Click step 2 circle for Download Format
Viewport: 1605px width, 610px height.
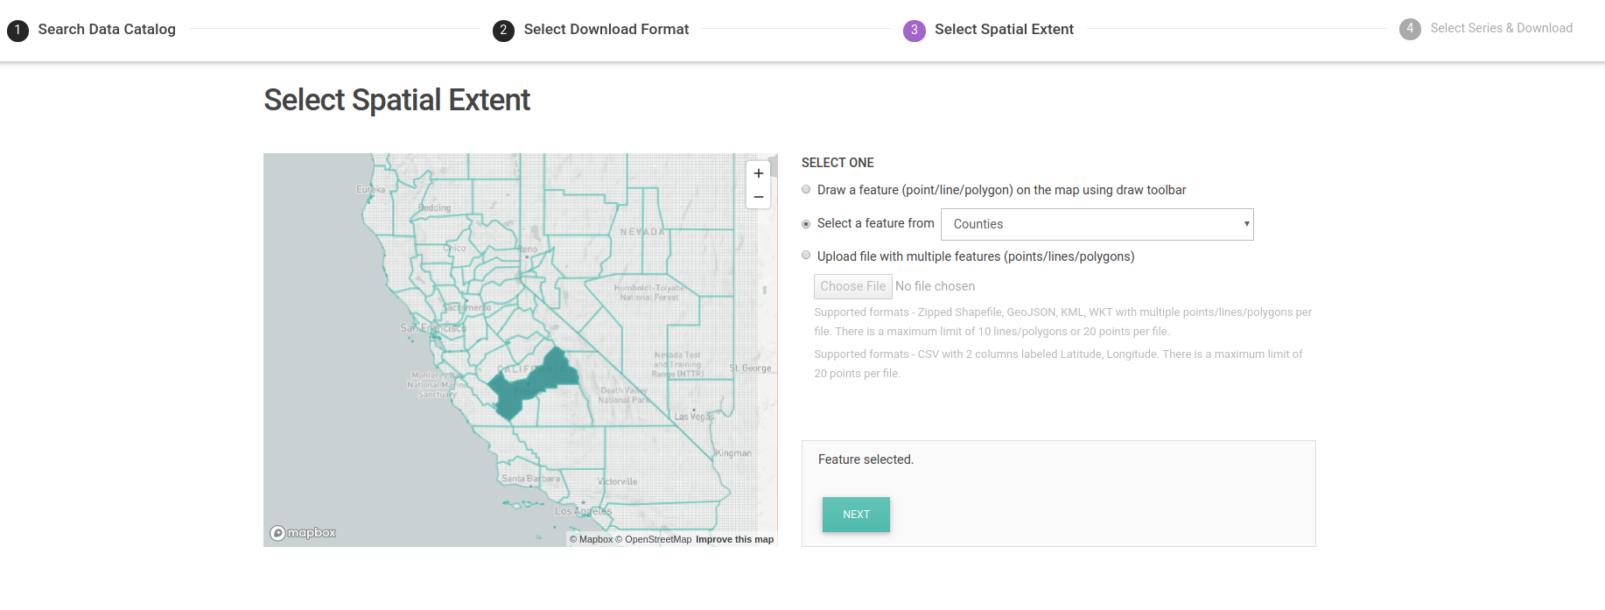pyautogui.click(x=503, y=31)
